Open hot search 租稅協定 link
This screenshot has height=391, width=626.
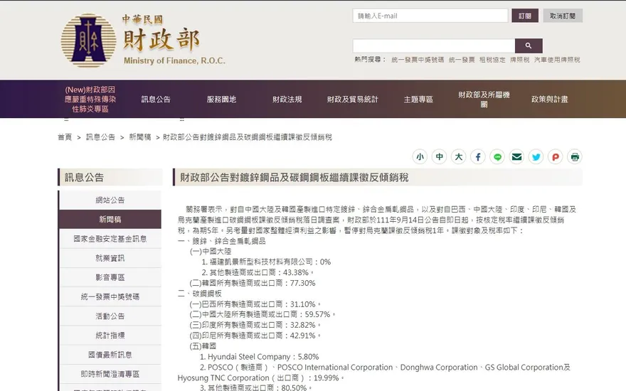pyautogui.click(x=492, y=60)
